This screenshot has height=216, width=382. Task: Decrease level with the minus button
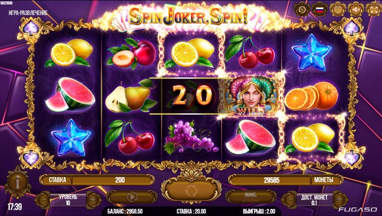click(44, 200)
